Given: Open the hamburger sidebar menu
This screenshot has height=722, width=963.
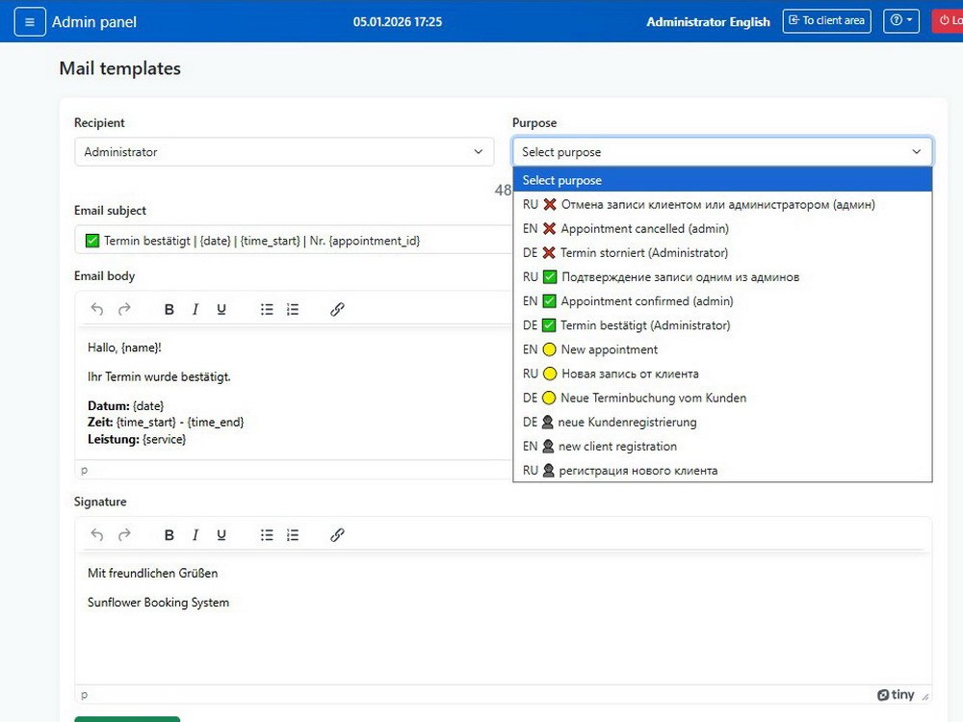Looking at the screenshot, I should (x=30, y=22).
